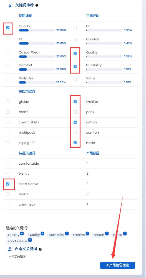This screenshot has width=146, height=278.
Task: Click the 特征关键词 column header
Action: pos(27,153)
